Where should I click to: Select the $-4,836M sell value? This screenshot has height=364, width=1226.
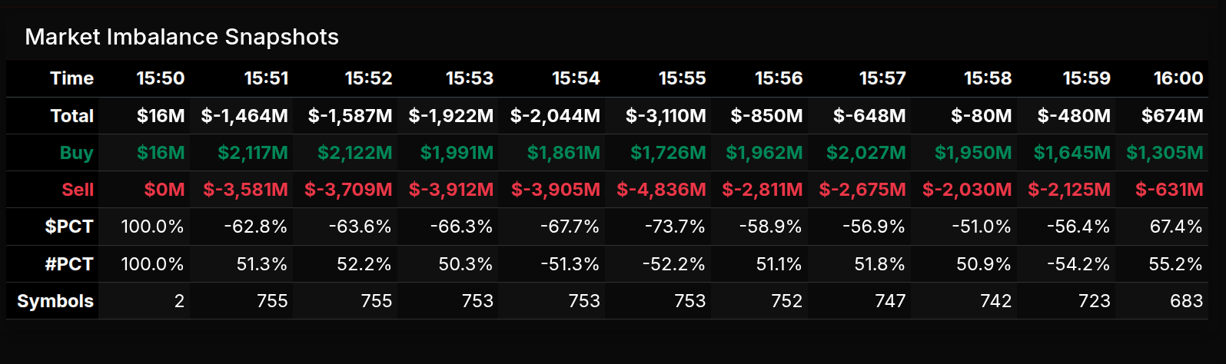(661, 190)
